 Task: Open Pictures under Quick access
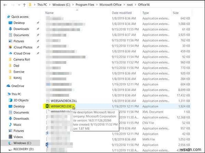19,41
